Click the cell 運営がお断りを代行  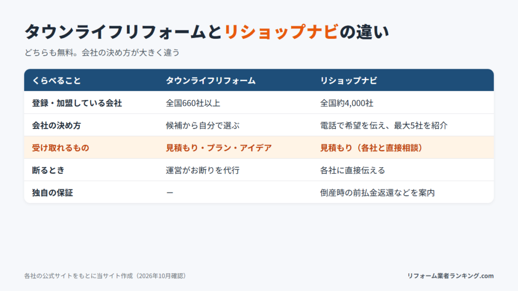click(202, 170)
